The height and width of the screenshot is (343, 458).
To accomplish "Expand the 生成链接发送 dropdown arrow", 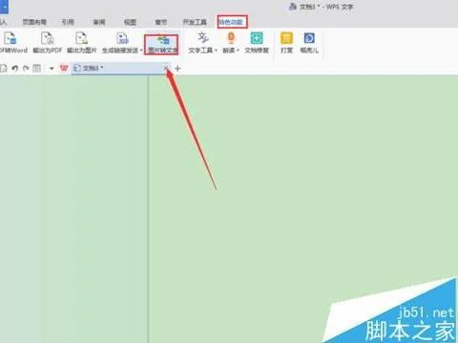I will point(141,50).
